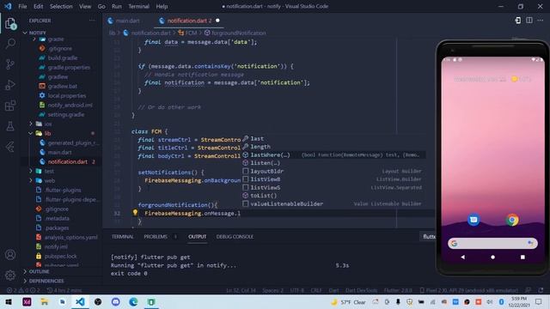
Task: Click the Spaces: 2 indentation setting
Action: point(272,290)
